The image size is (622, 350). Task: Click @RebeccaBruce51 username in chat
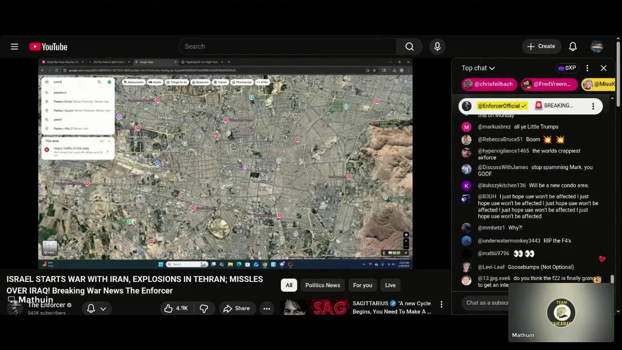(500, 140)
